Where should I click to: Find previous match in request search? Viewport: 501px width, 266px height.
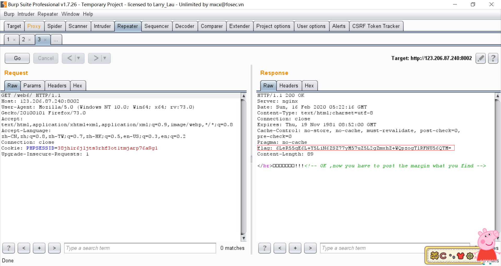click(24, 248)
